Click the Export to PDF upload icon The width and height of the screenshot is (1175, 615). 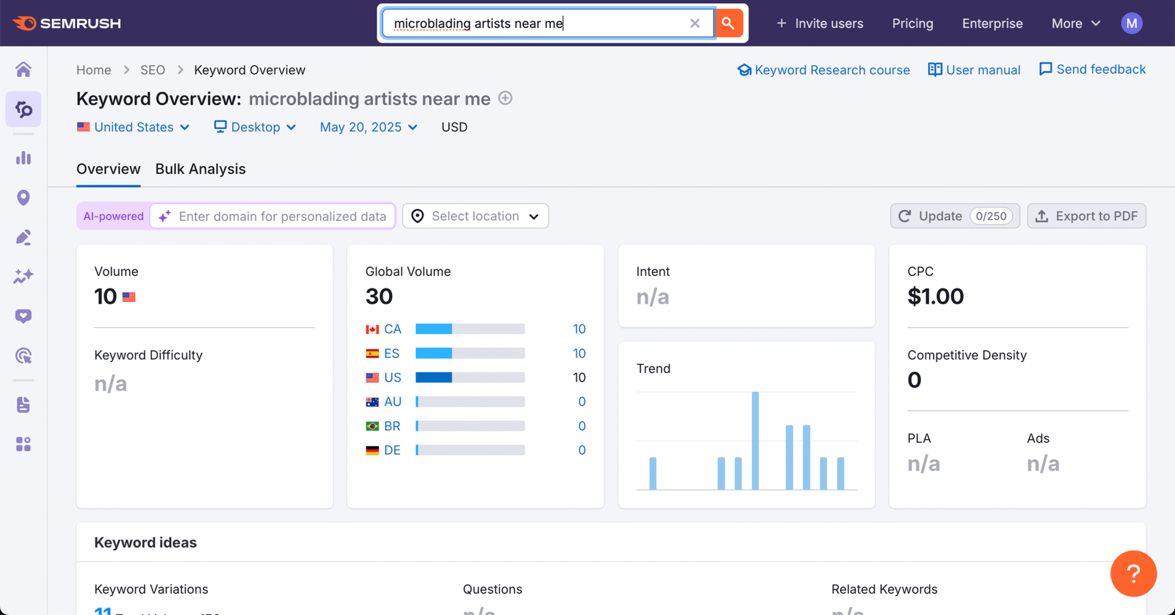coord(1041,216)
